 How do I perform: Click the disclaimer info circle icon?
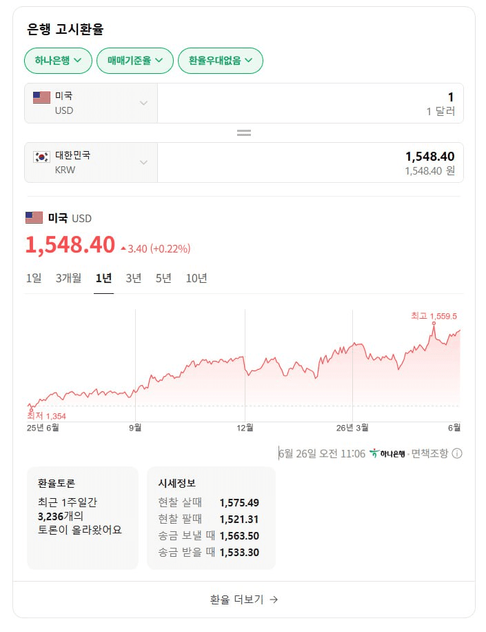point(457,453)
